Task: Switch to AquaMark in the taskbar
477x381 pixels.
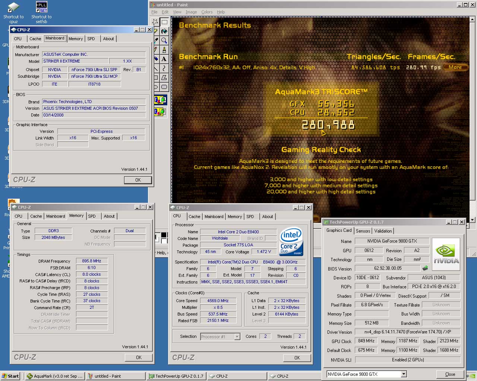Action: tap(55, 376)
